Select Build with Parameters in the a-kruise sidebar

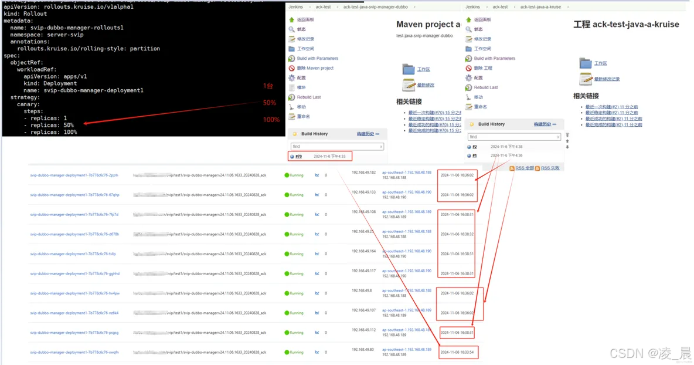pos(495,59)
